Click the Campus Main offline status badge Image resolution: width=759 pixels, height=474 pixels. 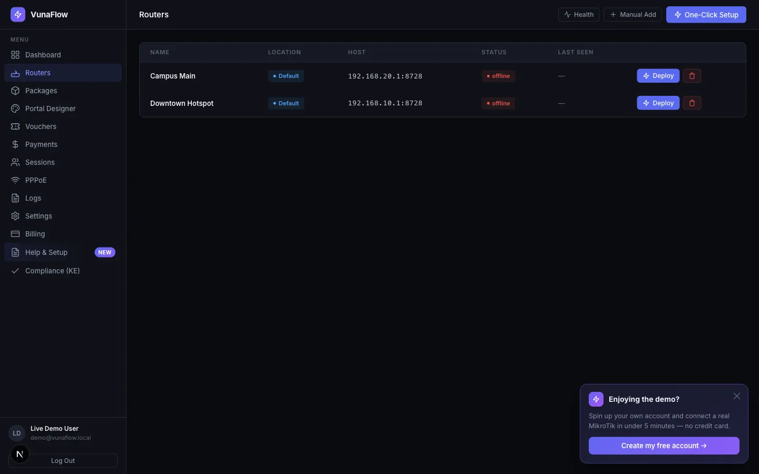[498, 76]
